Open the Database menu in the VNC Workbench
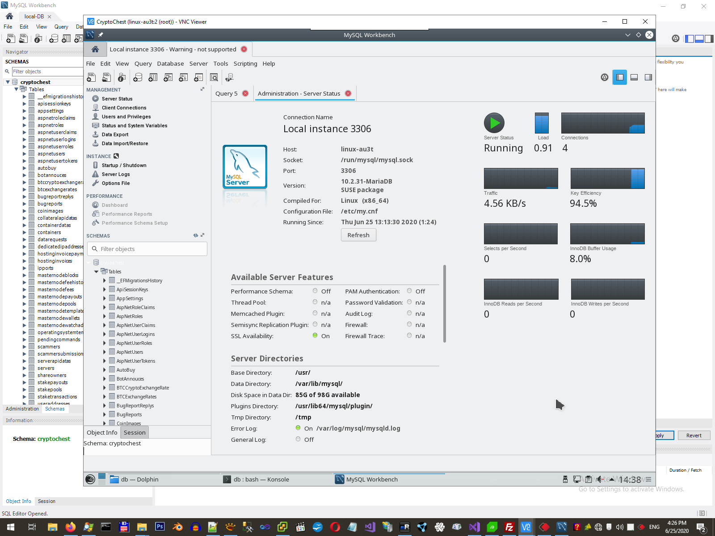Screen dimensions: 715x536 [x=170, y=63]
